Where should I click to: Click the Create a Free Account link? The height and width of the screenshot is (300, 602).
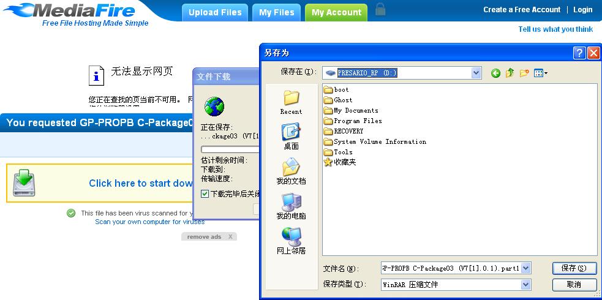[522, 10]
